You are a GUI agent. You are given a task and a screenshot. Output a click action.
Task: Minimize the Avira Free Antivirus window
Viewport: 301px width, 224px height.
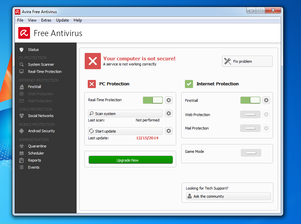coord(251,10)
